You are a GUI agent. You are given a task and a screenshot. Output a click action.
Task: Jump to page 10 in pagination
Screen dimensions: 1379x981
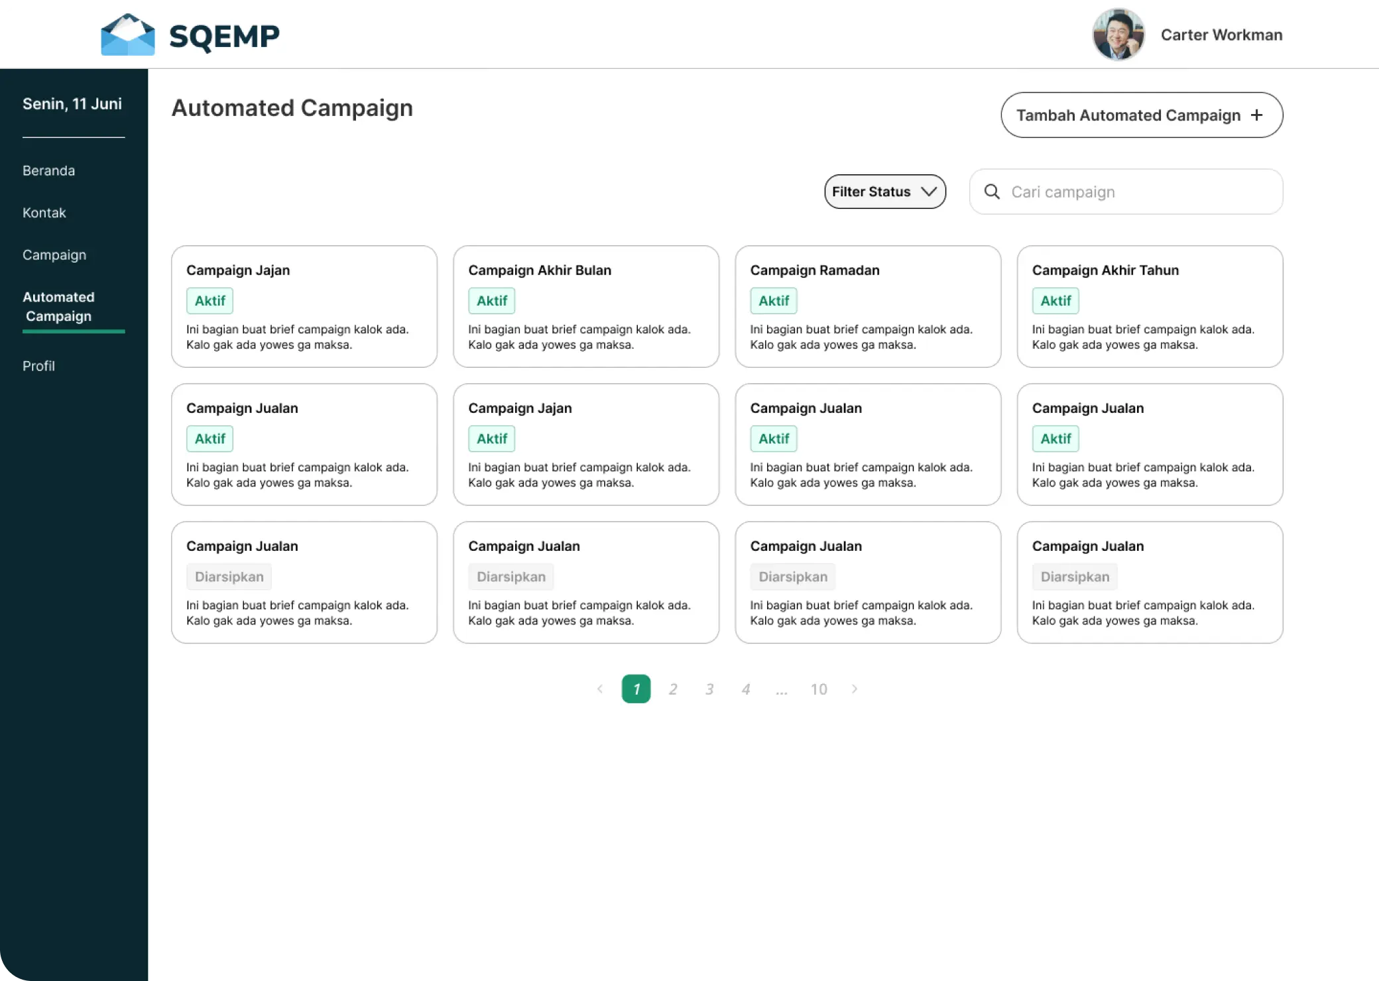point(819,689)
